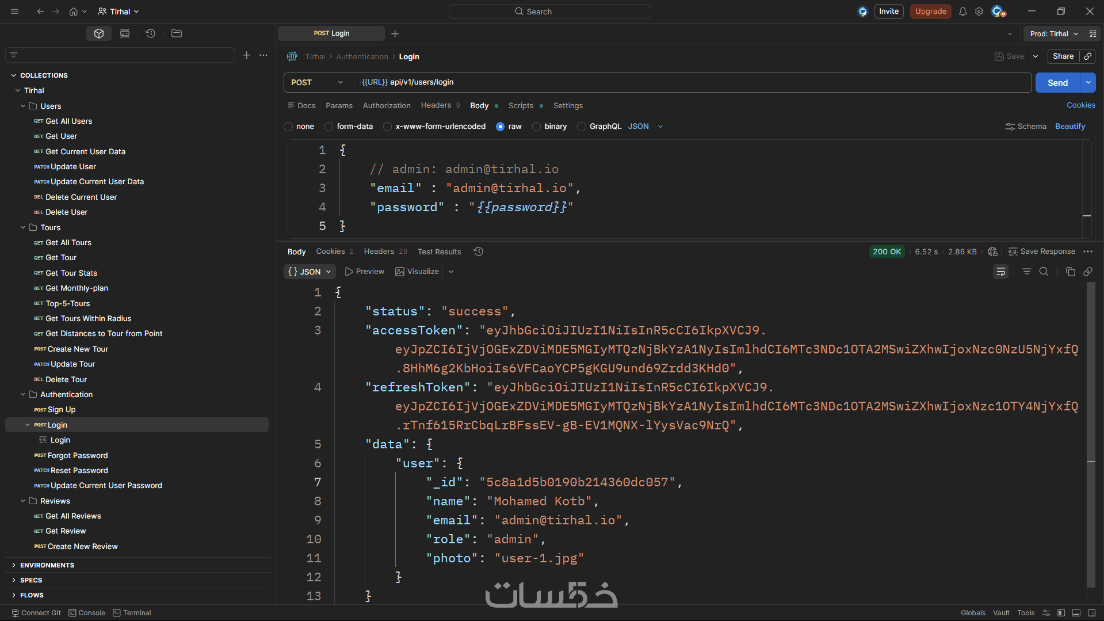Open the Collections sidebar cube icon
The height and width of the screenshot is (621, 1104).
(x=99, y=33)
